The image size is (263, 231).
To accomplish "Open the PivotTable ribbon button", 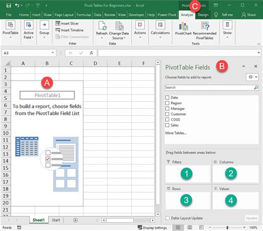I will pos(11,30).
